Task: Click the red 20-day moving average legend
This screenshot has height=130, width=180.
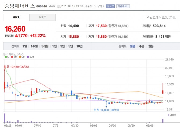Action: pyautogui.click(x=14, y=57)
